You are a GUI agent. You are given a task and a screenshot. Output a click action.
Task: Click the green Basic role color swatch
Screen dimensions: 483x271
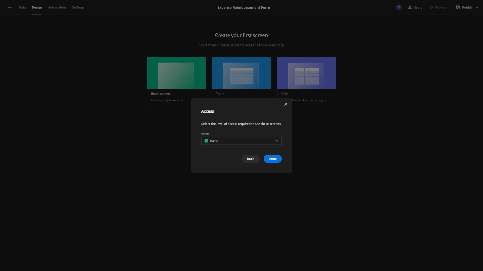[x=206, y=141]
